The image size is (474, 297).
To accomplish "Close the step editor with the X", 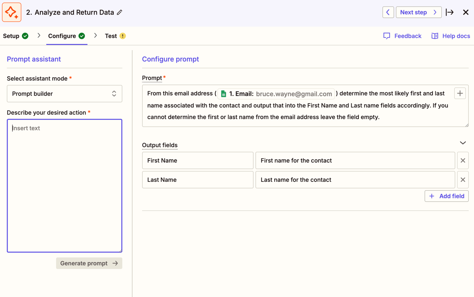I will [x=466, y=12].
